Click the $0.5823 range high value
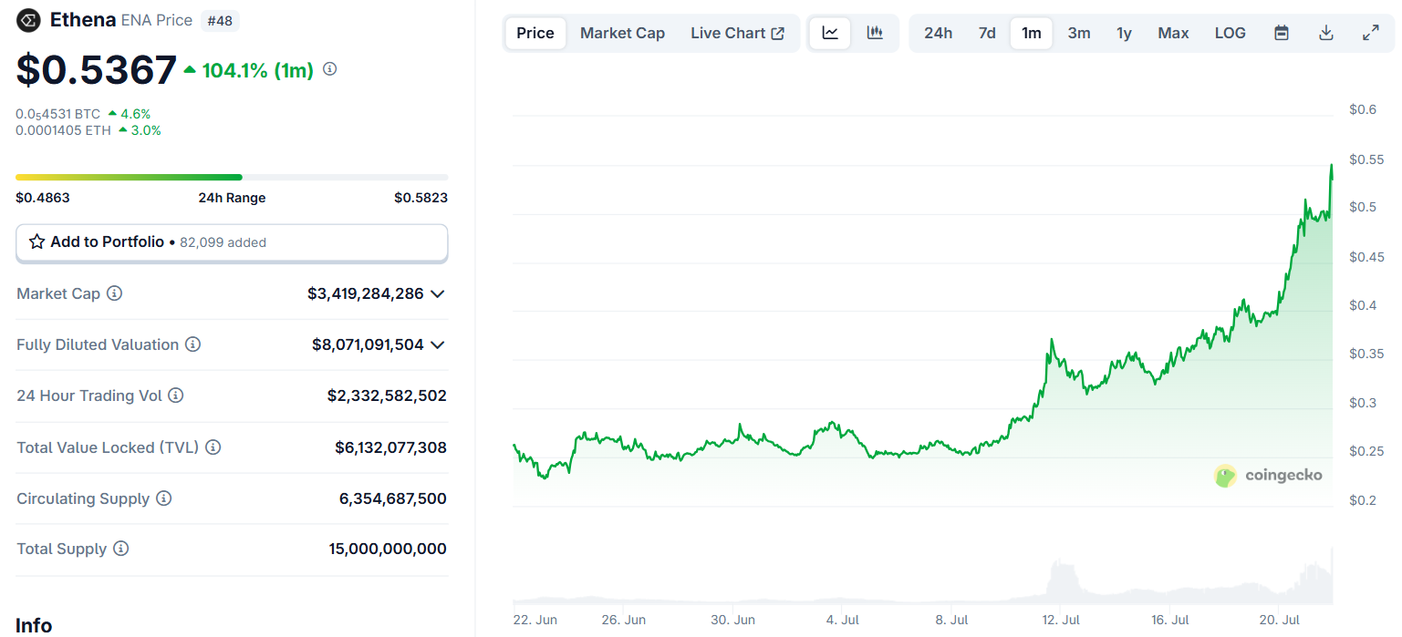Viewport: 1402px width, 637px height. pyautogui.click(x=421, y=198)
